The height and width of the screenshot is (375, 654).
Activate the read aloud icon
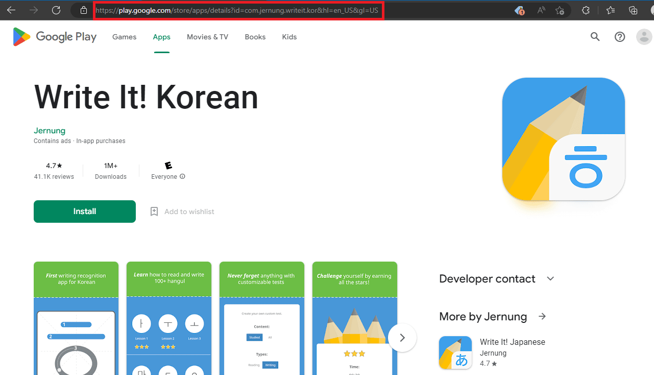pos(541,10)
